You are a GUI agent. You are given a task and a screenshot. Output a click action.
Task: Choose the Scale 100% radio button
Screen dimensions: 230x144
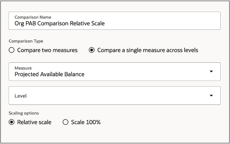[65, 122]
